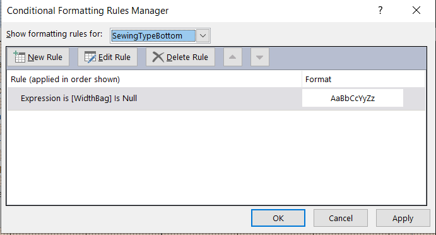Move the selected rule down
The image size is (436, 235).
pos(260,57)
